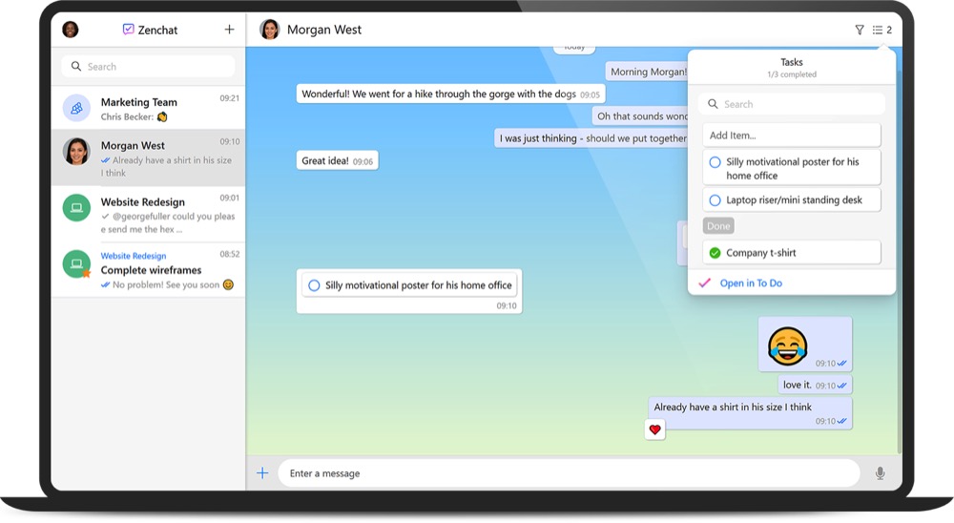The width and height of the screenshot is (954, 523).
Task: Click the Zenchat logo icon
Action: click(x=129, y=30)
